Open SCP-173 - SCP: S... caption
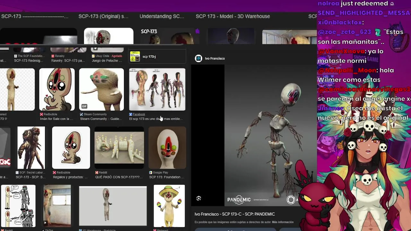The width and height of the screenshot is (411, 231). [31, 177]
